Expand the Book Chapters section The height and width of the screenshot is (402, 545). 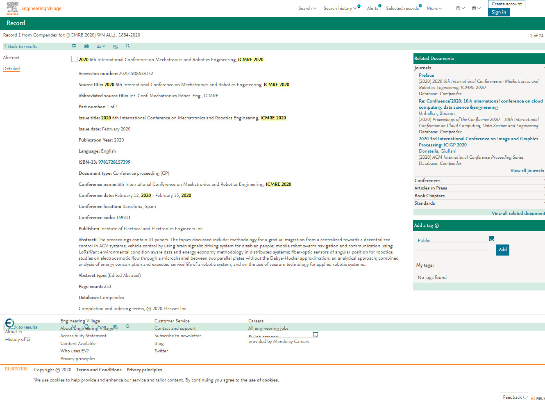[x=479, y=196]
